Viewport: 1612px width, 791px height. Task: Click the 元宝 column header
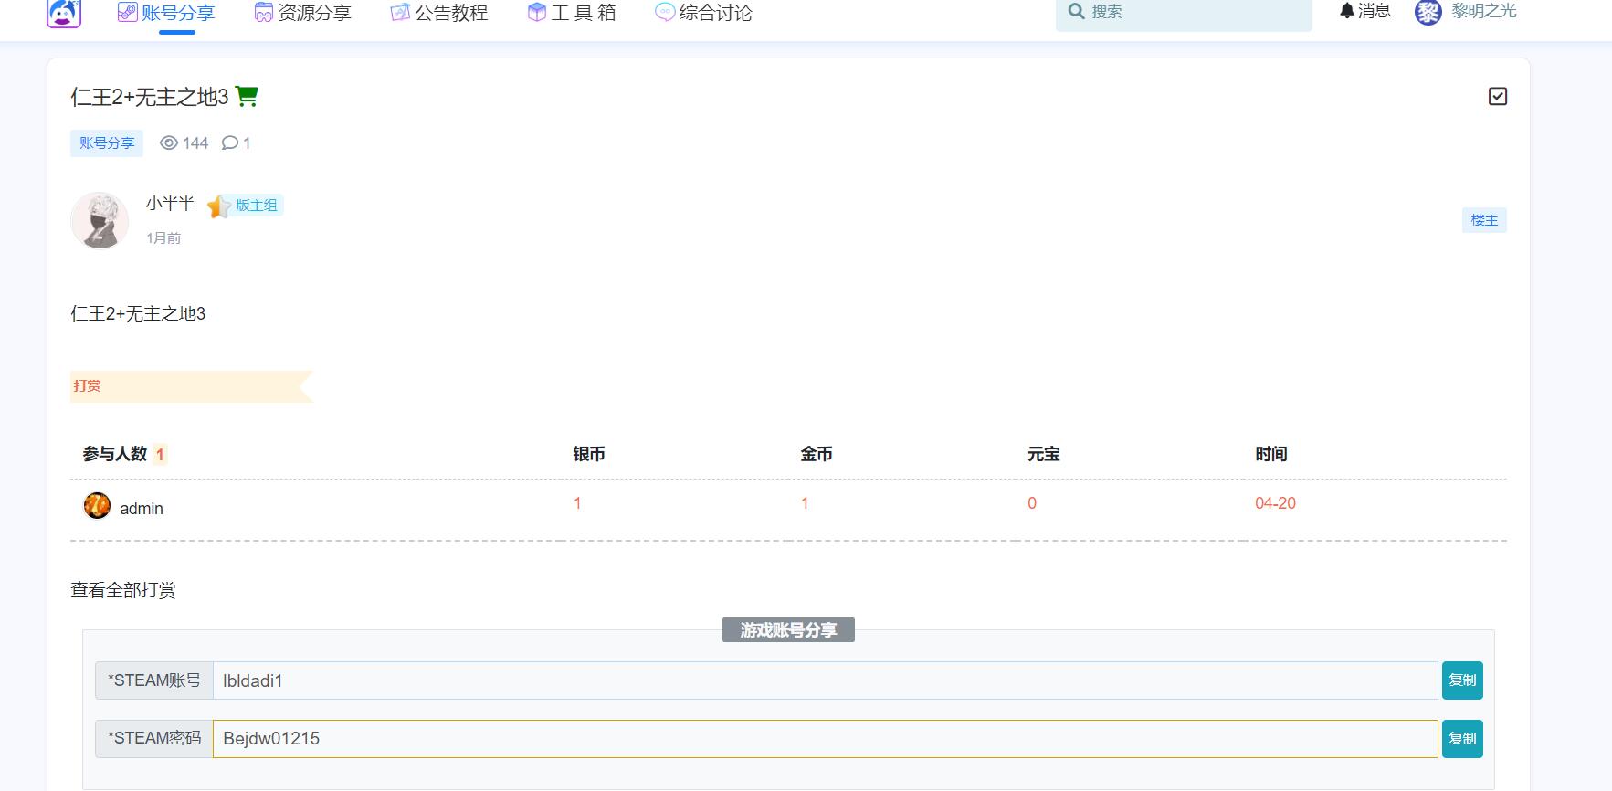1044,454
